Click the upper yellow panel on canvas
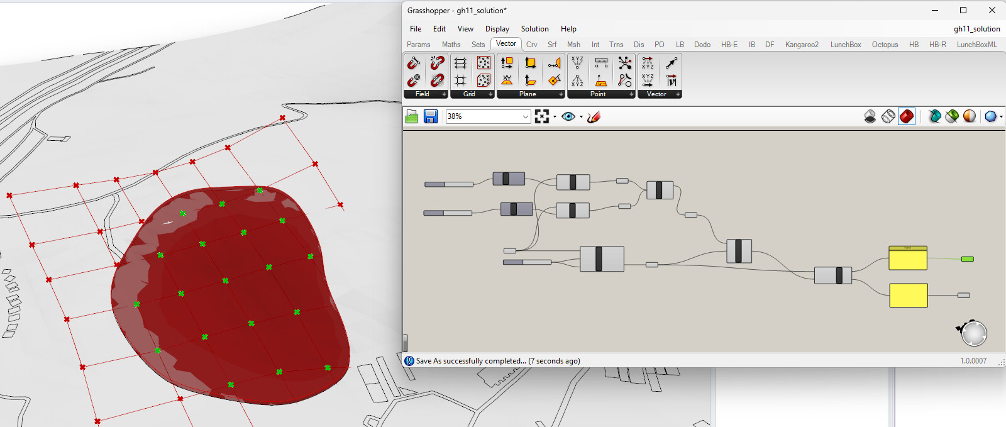This screenshot has height=427, width=1006. coord(908,259)
